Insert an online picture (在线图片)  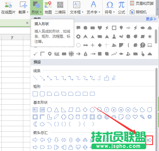tap(8, 8)
